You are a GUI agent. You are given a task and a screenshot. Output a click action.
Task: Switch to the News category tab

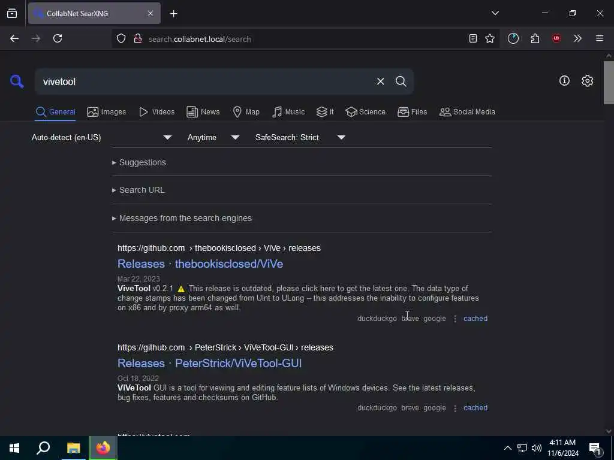click(203, 112)
